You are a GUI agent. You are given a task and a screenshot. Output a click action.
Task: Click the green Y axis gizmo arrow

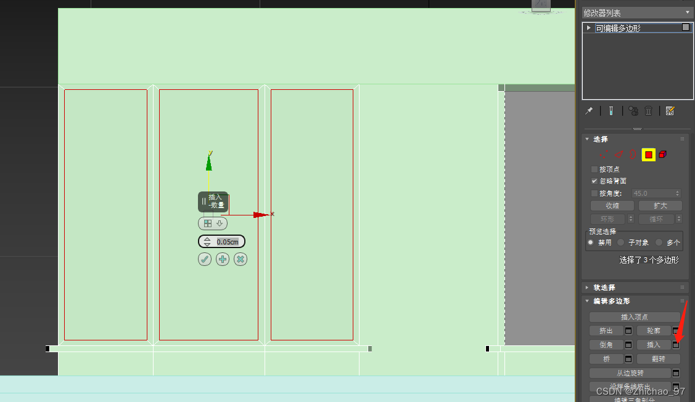click(209, 161)
